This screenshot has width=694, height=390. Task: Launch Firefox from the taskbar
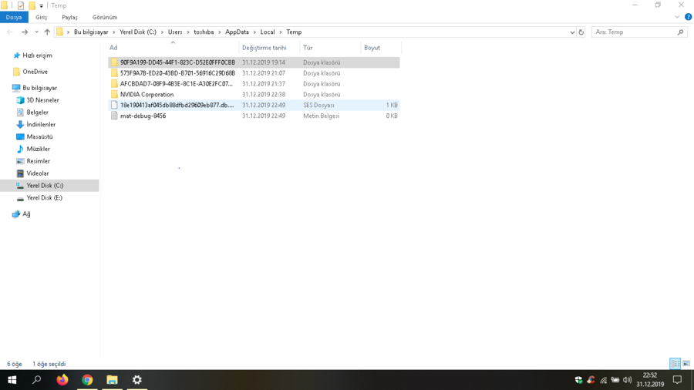tap(62, 380)
